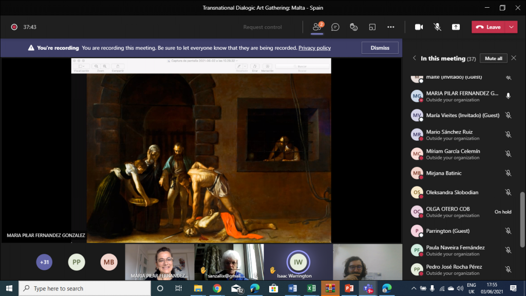526x296 pixels.
Task: Open Microsoft Teams from the taskbar
Action: click(x=368, y=288)
